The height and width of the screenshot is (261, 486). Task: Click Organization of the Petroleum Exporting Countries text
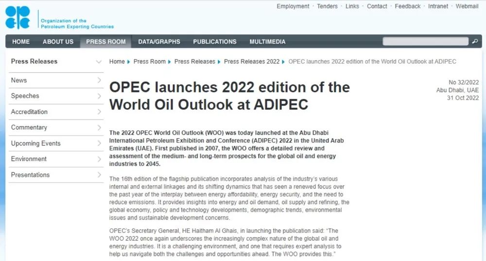pyautogui.click(x=77, y=23)
